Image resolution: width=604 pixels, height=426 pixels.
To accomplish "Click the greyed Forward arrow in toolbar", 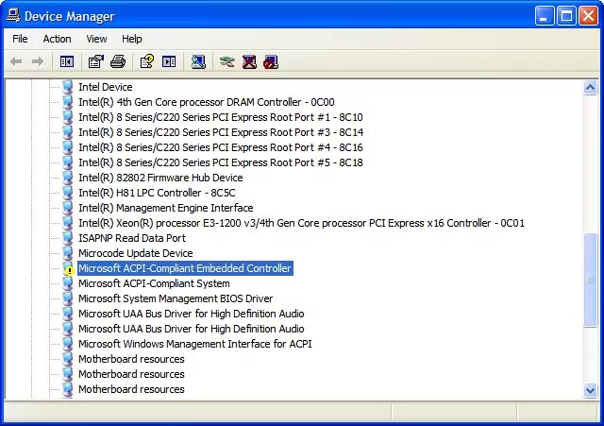I will [x=38, y=61].
